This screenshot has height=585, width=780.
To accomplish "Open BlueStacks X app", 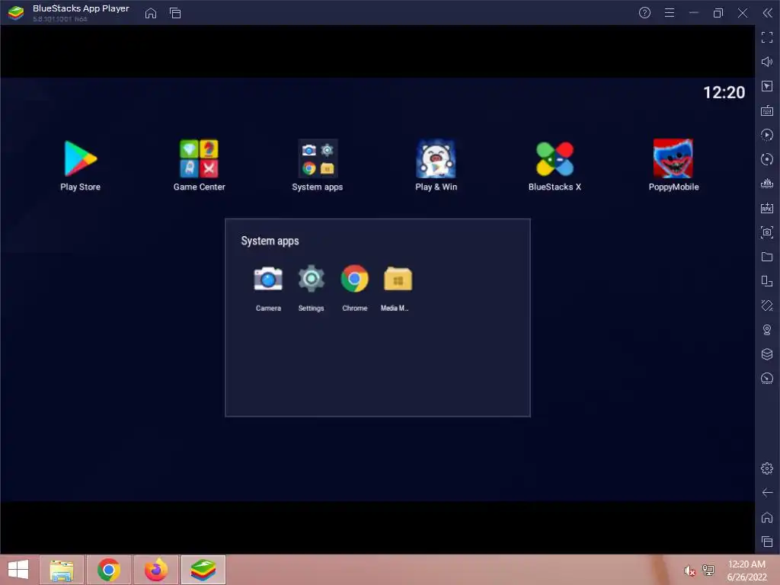I will coord(555,158).
